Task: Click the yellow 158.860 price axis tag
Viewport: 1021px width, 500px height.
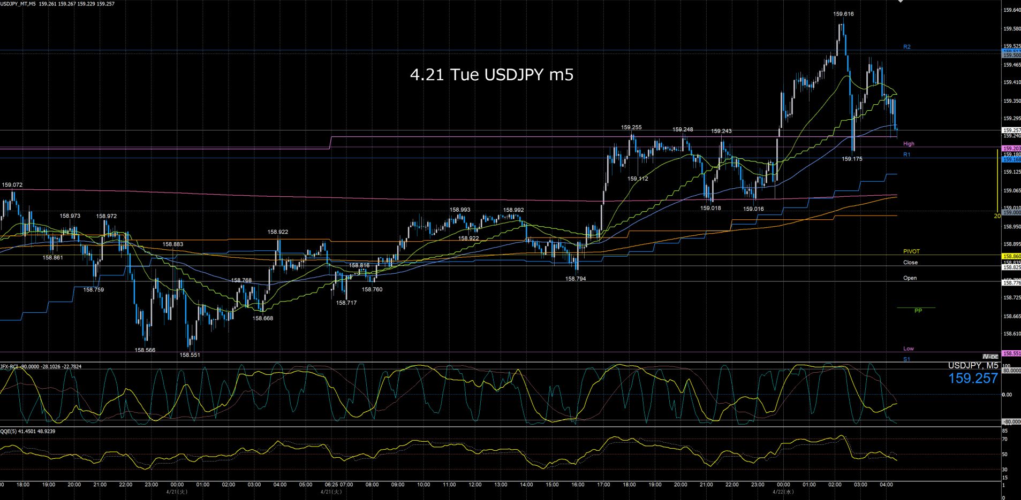Action: pos(1011,257)
